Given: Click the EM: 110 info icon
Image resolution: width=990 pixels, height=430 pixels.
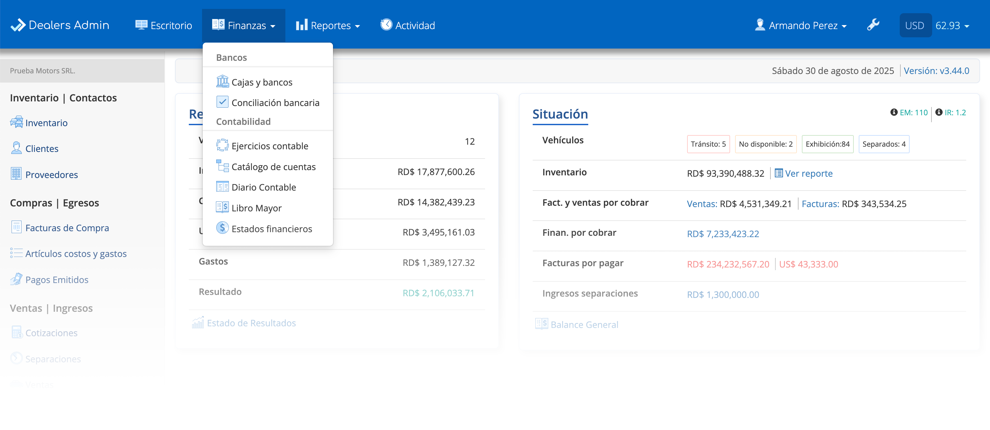Looking at the screenshot, I should (893, 113).
